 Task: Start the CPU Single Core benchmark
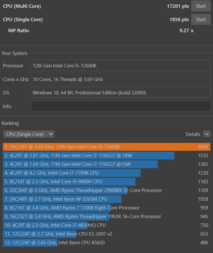(201, 19)
